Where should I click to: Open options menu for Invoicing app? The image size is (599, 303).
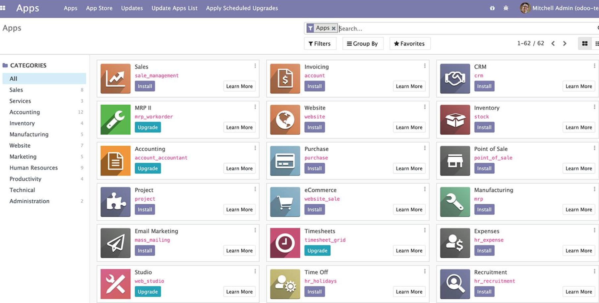[425, 66]
